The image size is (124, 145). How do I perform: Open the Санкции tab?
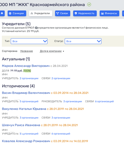17,13
